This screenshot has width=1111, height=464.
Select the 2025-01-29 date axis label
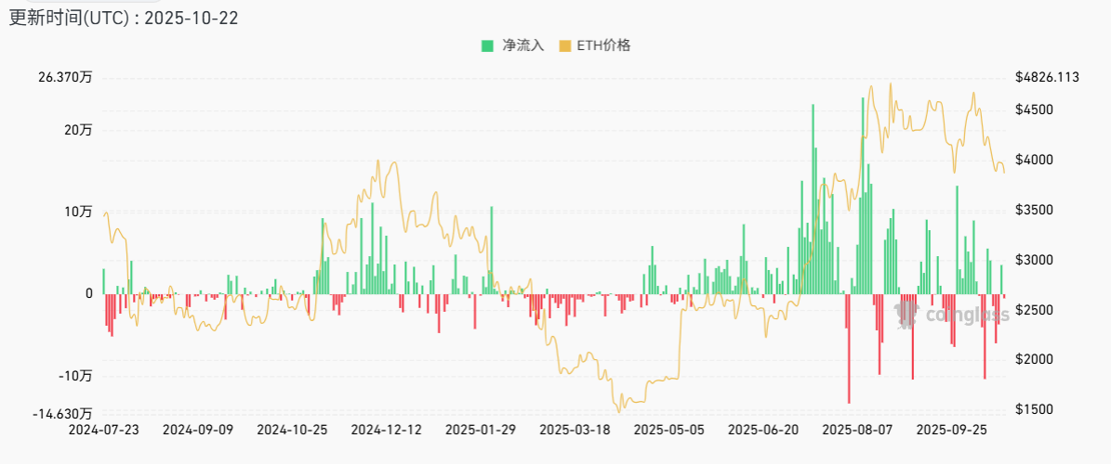coord(480,431)
